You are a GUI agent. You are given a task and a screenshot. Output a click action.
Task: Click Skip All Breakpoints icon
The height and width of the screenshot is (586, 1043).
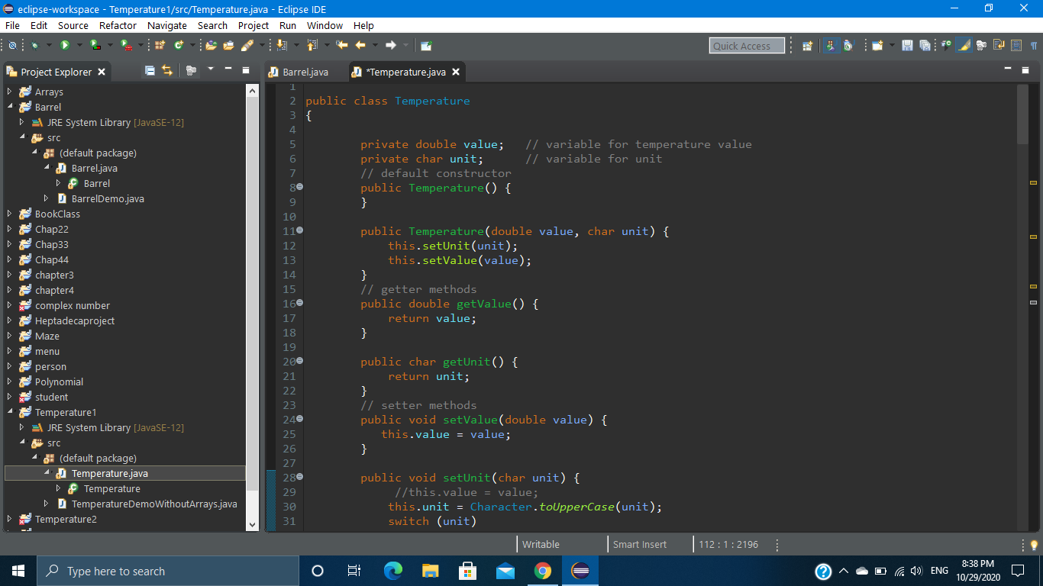click(12, 45)
